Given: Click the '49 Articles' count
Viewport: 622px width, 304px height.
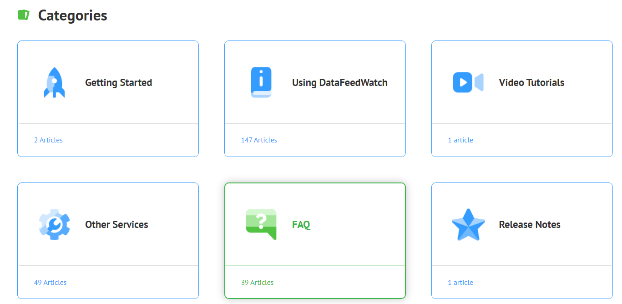Looking at the screenshot, I should [x=50, y=283].
